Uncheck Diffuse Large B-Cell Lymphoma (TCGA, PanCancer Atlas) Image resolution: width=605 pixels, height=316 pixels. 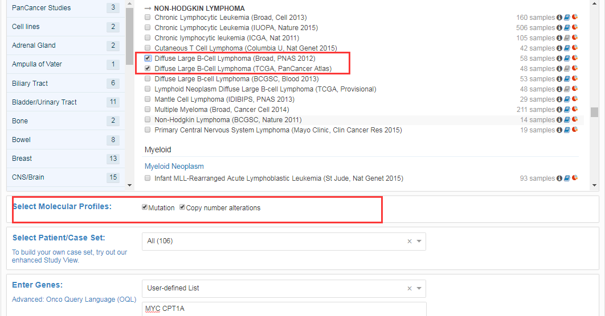pos(148,69)
